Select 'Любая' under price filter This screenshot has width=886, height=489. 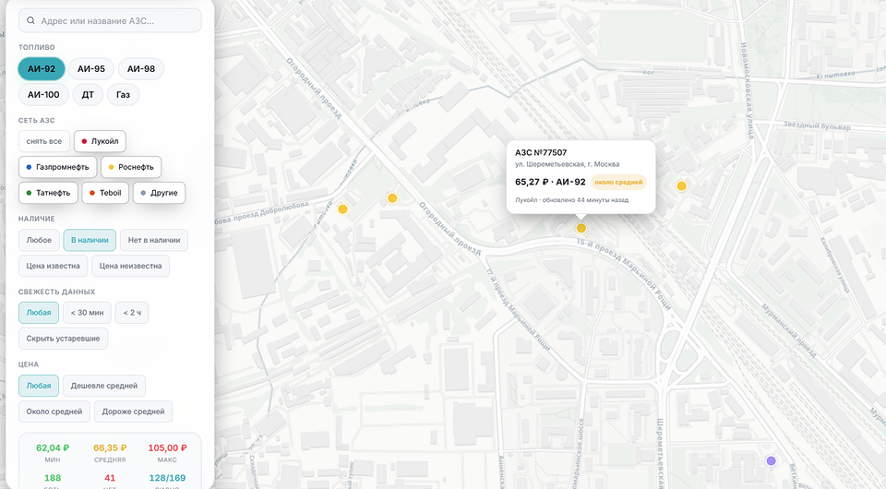(x=39, y=386)
